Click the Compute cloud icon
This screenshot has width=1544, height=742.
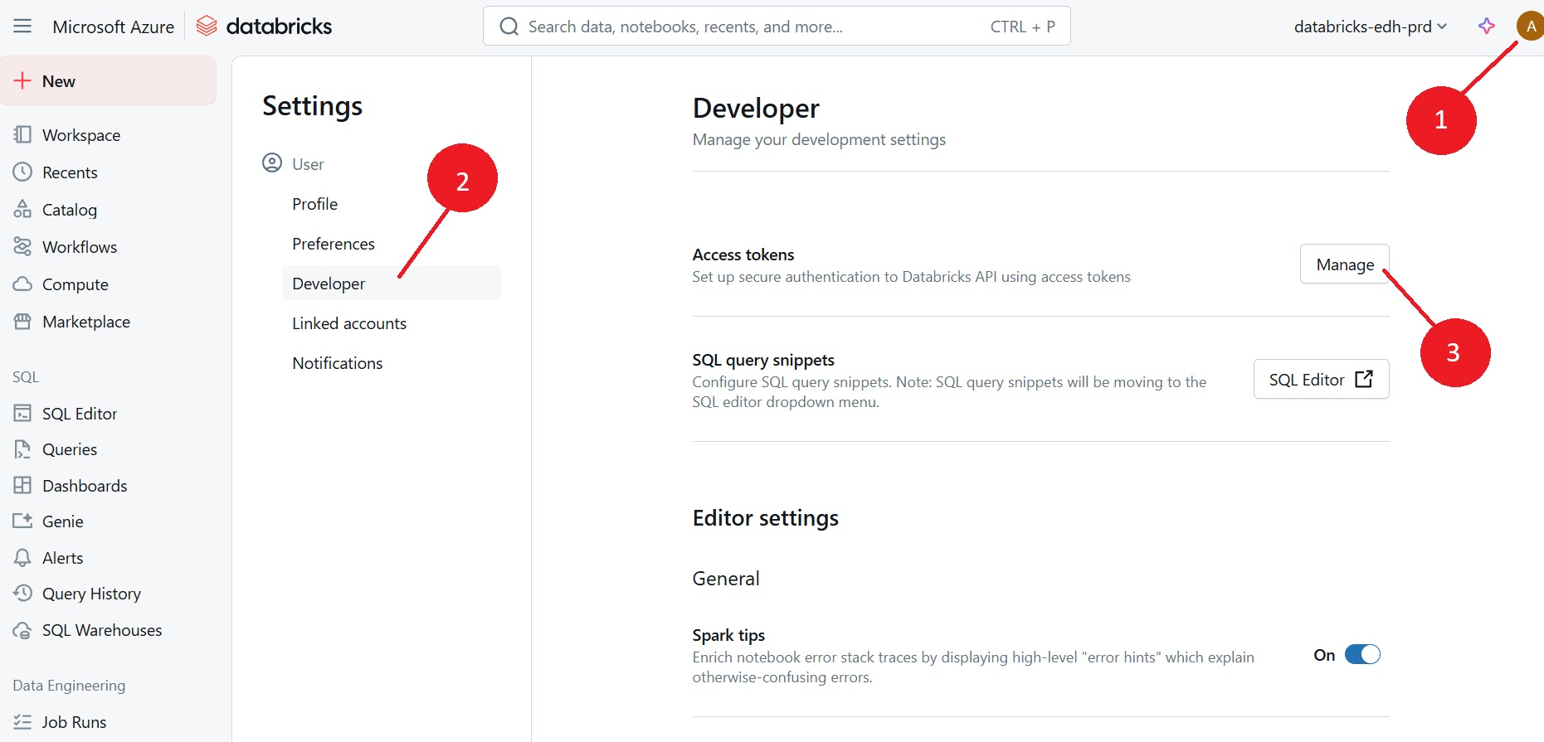pos(22,284)
